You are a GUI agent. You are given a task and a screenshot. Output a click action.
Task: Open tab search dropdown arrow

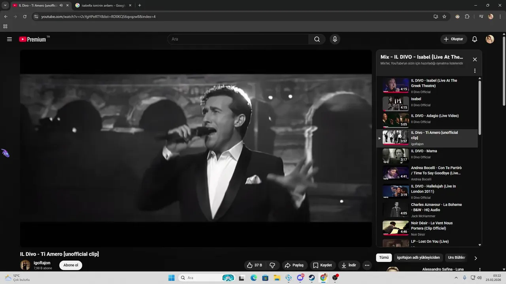pos(5,6)
